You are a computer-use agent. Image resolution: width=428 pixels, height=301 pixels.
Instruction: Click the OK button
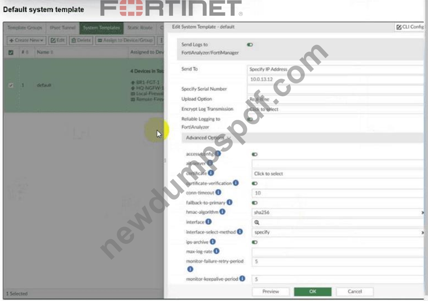(x=313, y=292)
